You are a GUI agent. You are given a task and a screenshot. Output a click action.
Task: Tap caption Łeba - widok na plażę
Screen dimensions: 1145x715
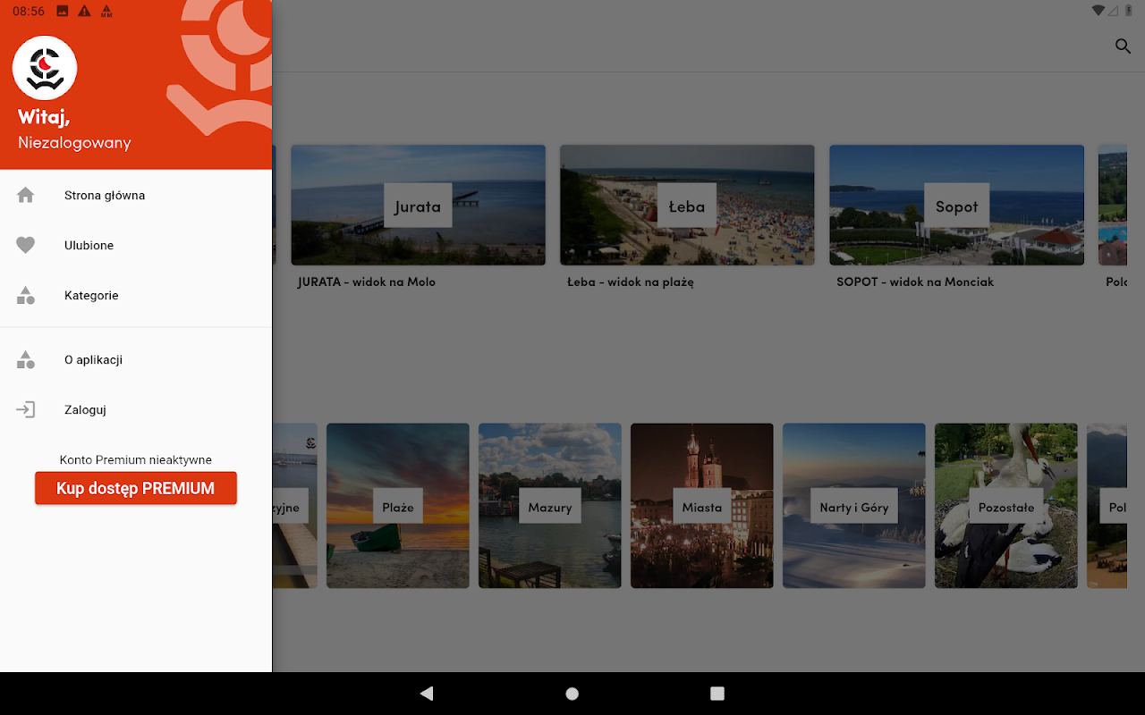coord(631,282)
